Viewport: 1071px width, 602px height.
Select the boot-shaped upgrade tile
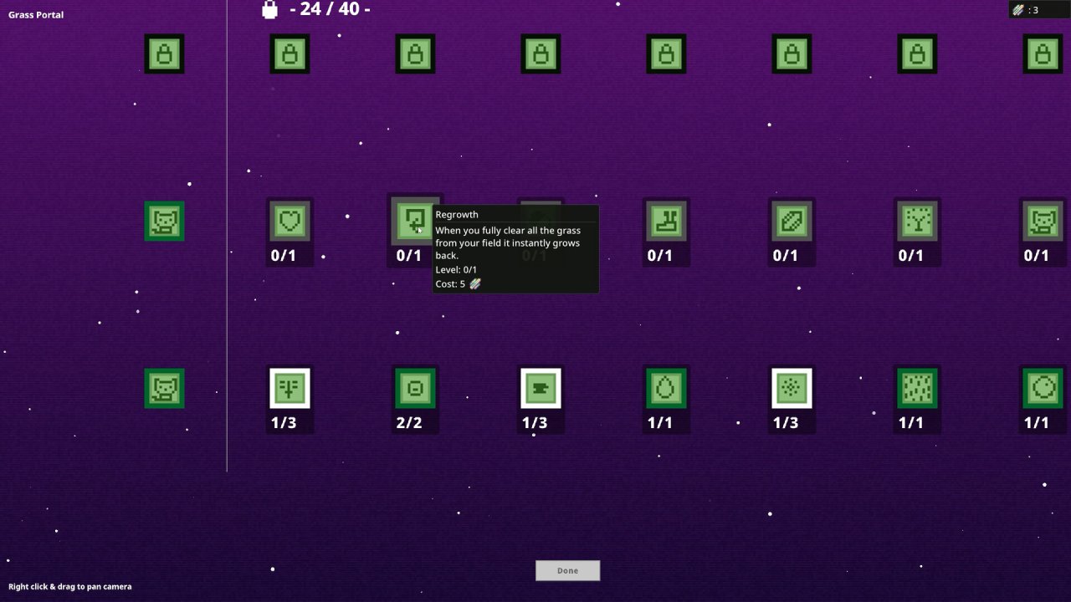click(x=666, y=222)
